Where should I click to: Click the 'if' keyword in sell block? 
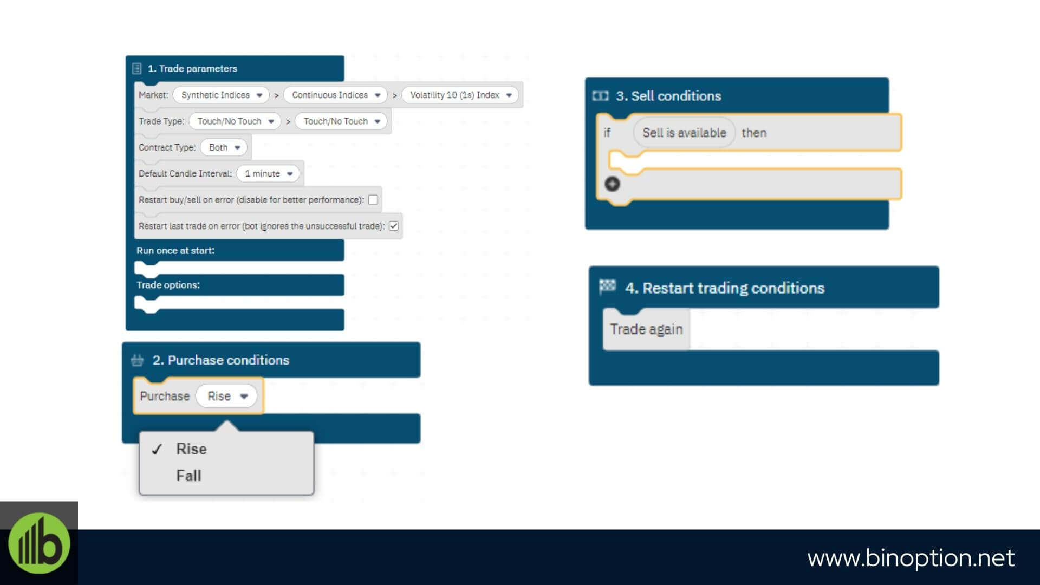[607, 133]
